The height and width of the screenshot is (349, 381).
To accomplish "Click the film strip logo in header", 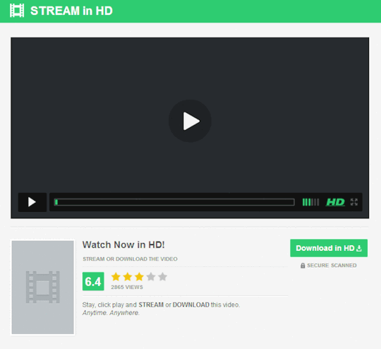I will (17, 11).
